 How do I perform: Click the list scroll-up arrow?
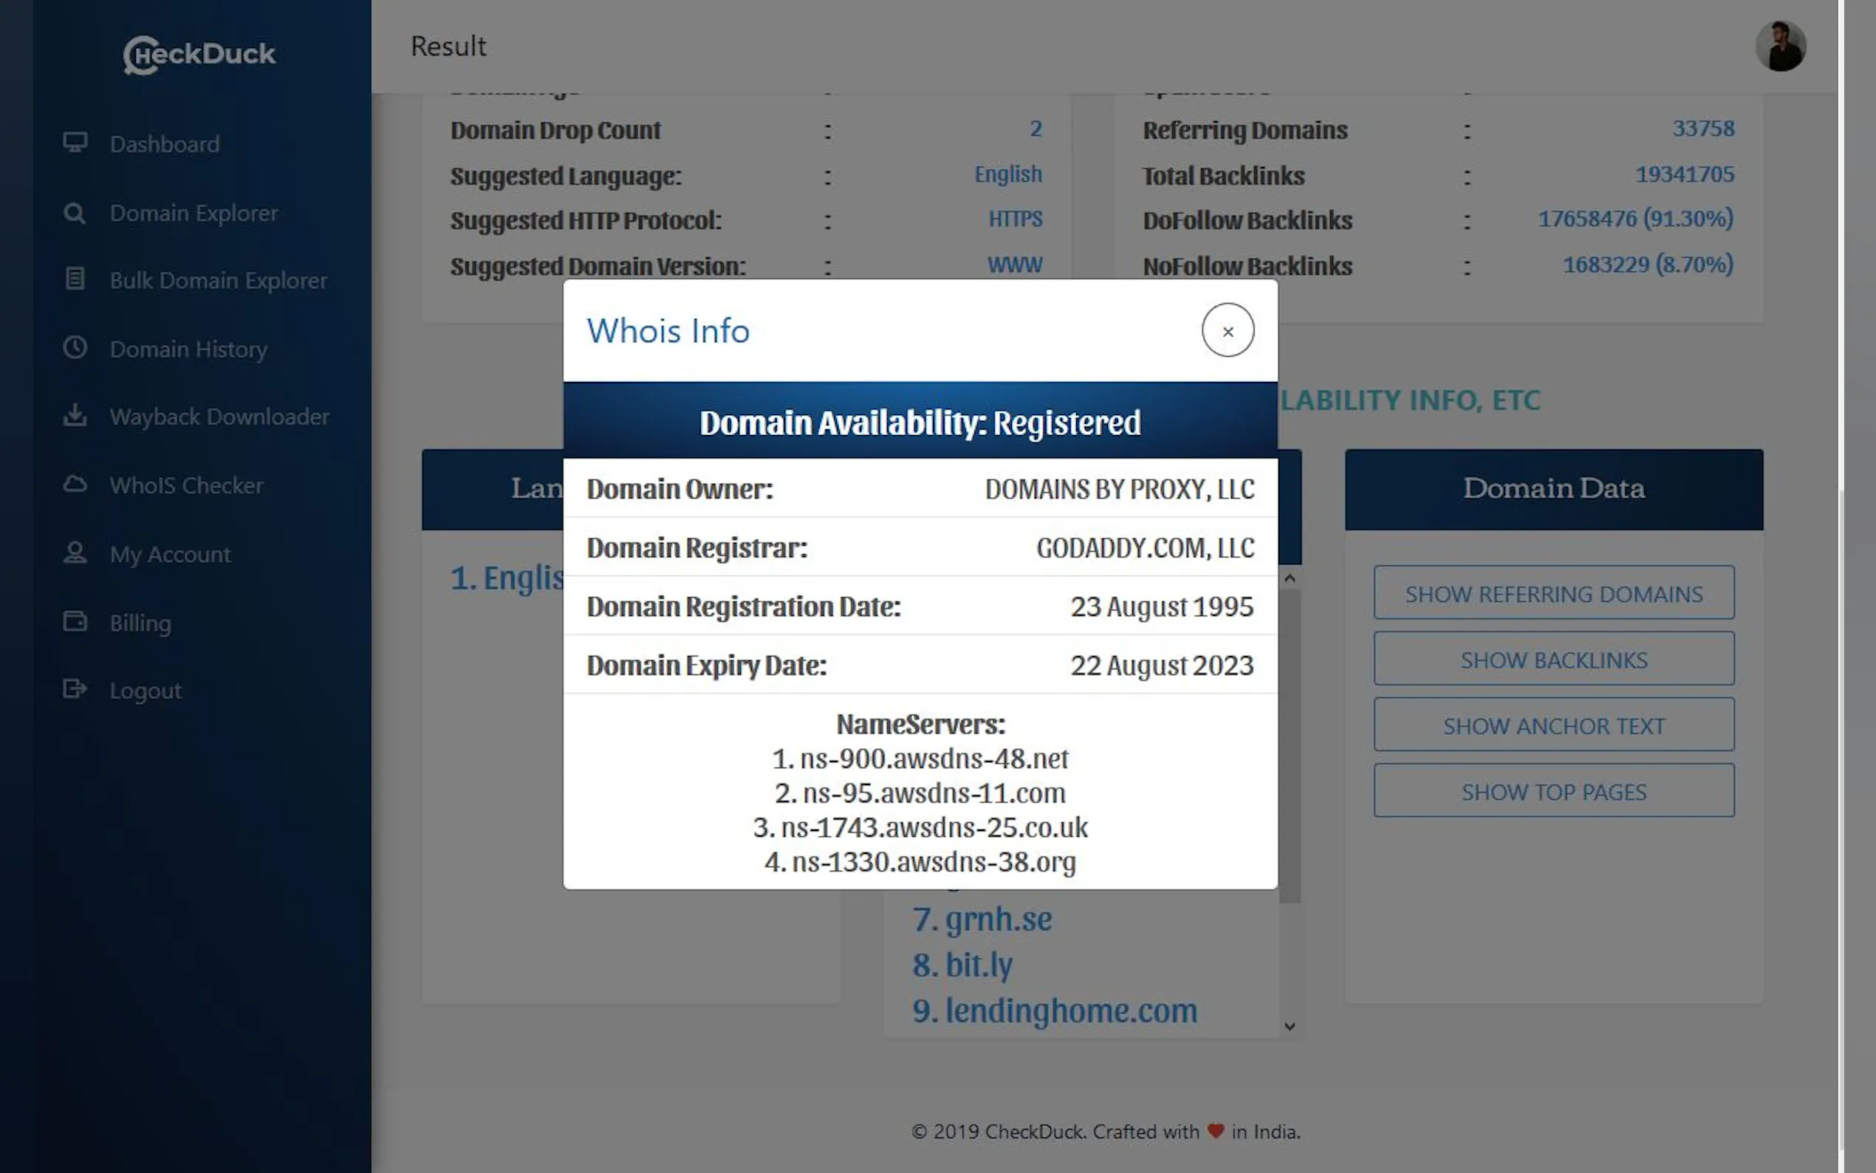point(1290,578)
